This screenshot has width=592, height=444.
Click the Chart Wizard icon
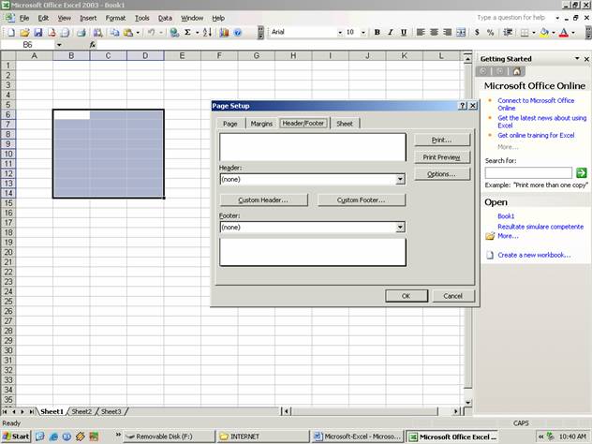pyautogui.click(x=224, y=33)
